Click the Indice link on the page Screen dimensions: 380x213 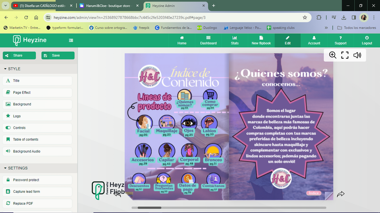click(x=313, y=193)
